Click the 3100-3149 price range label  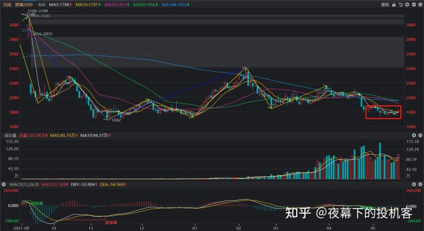click(38, 11)
